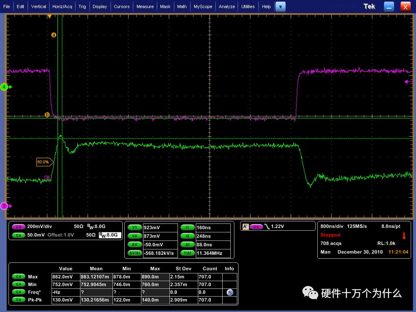Click the channel 3 ground reference marker

[5, 206]
